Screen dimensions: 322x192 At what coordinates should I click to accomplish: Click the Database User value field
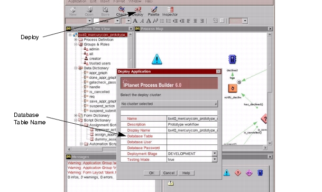[x=192, y=142]
